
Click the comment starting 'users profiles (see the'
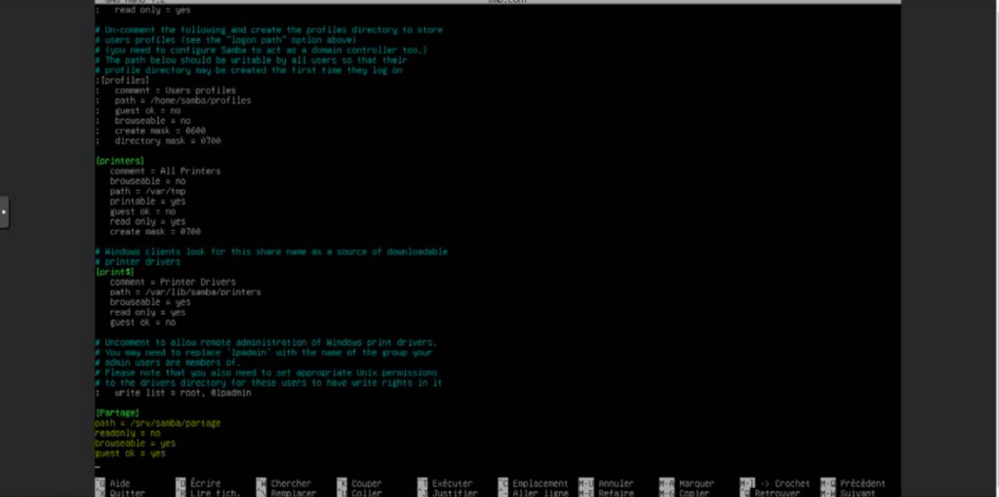point(225,40)
